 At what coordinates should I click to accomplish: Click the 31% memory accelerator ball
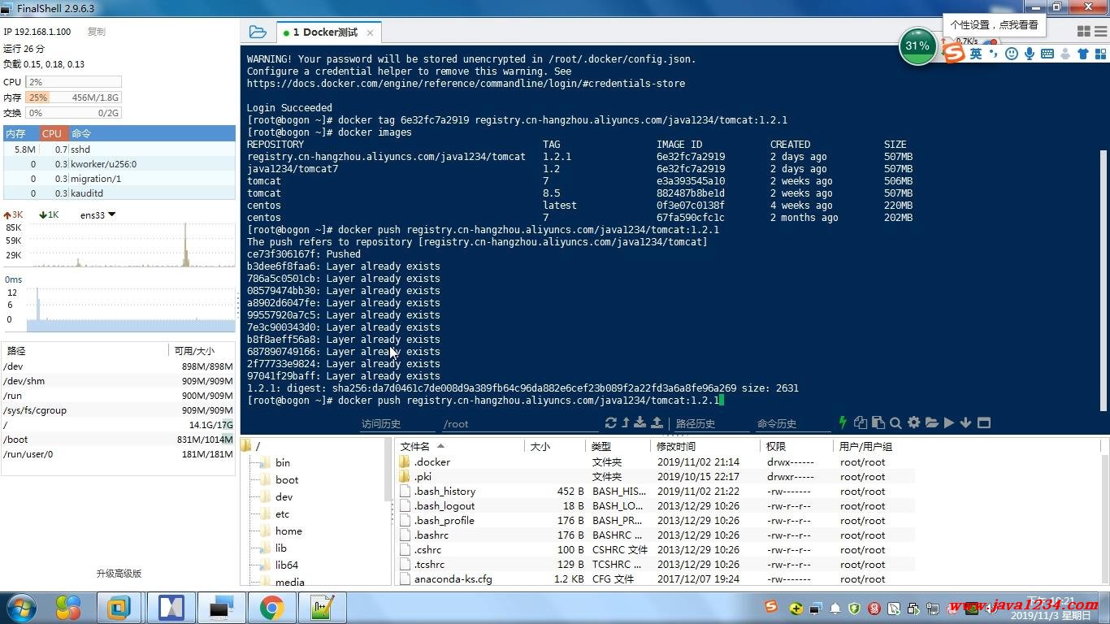pyautogui.click(x=917, y=46)
